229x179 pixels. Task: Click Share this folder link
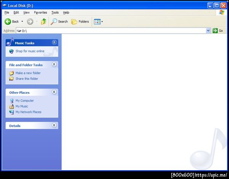coord(27,79)
